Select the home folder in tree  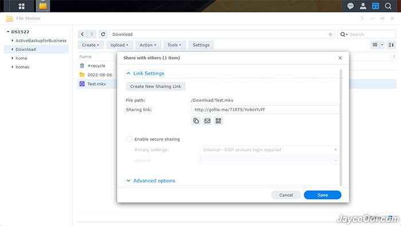click(21, 58)
